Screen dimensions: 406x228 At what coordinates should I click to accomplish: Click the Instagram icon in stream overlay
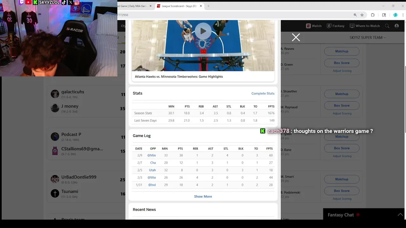[77, 2]
